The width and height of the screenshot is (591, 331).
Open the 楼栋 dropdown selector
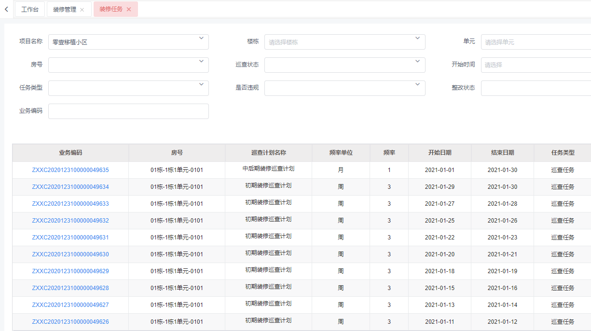[x=344, y=42]
